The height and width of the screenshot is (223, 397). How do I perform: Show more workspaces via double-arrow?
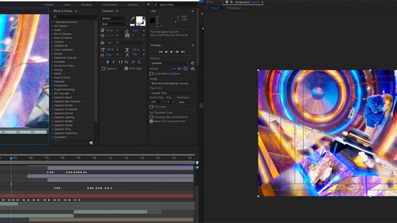(x=148, y=4)
